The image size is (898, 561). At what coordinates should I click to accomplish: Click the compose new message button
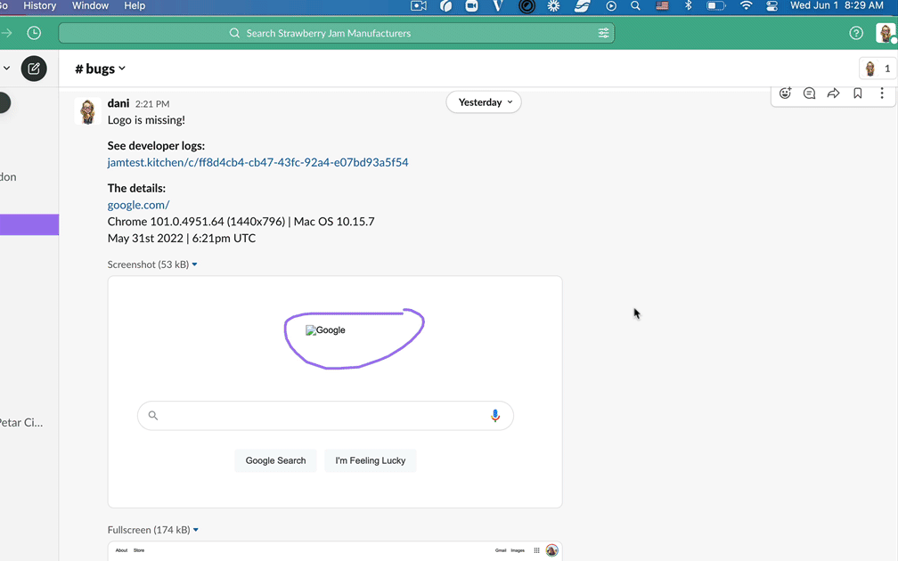pyautogui.click(x=34, y=69)
